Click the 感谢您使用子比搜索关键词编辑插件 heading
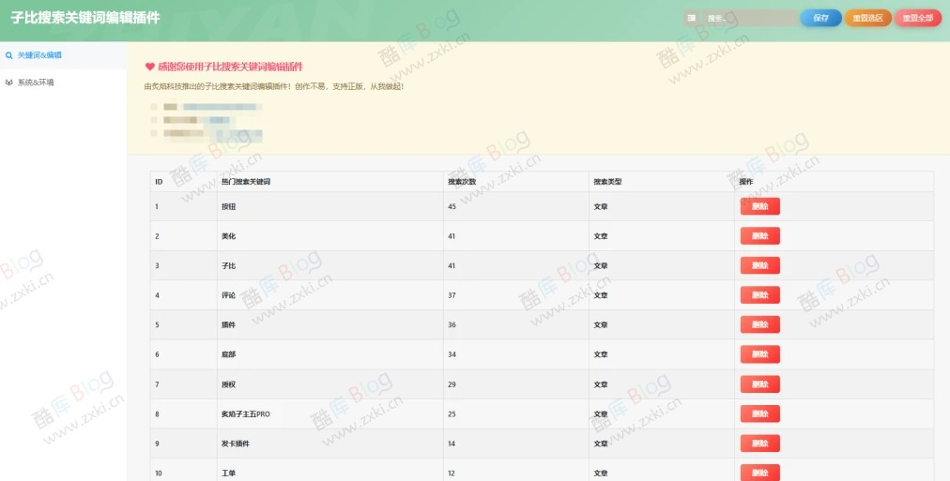The width and height of the screenshot is (950, 481). click(230, 67)
